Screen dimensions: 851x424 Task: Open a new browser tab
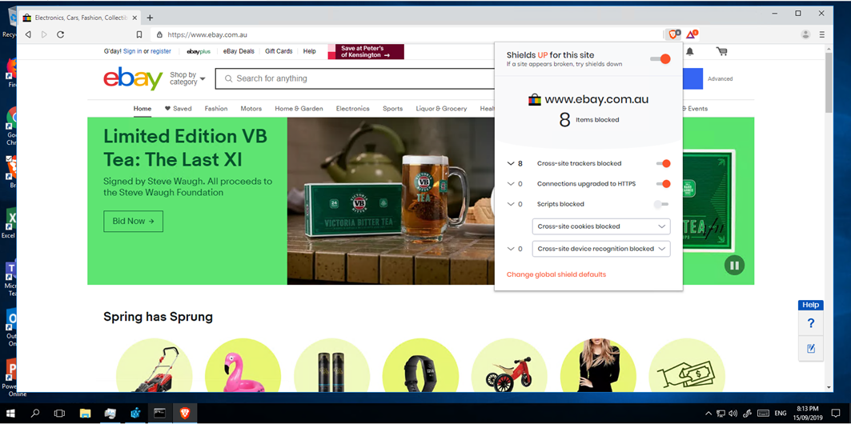pyautogui.click(x=151, y=18)
